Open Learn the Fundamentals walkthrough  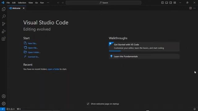pos(144,56)
